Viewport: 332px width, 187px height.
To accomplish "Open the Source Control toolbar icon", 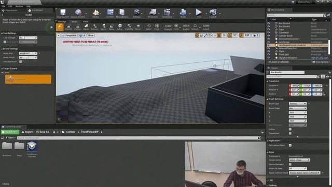I will click(x=78, y=14).
